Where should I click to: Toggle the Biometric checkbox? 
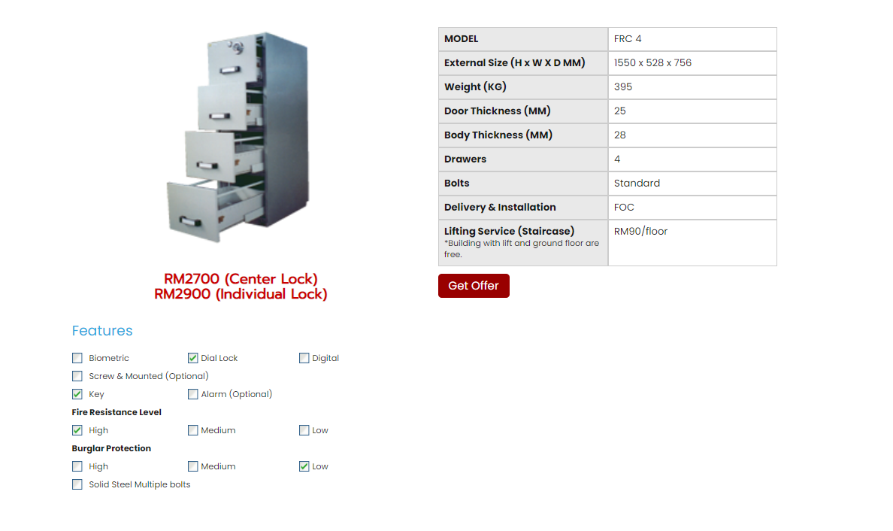click(77, 358)
